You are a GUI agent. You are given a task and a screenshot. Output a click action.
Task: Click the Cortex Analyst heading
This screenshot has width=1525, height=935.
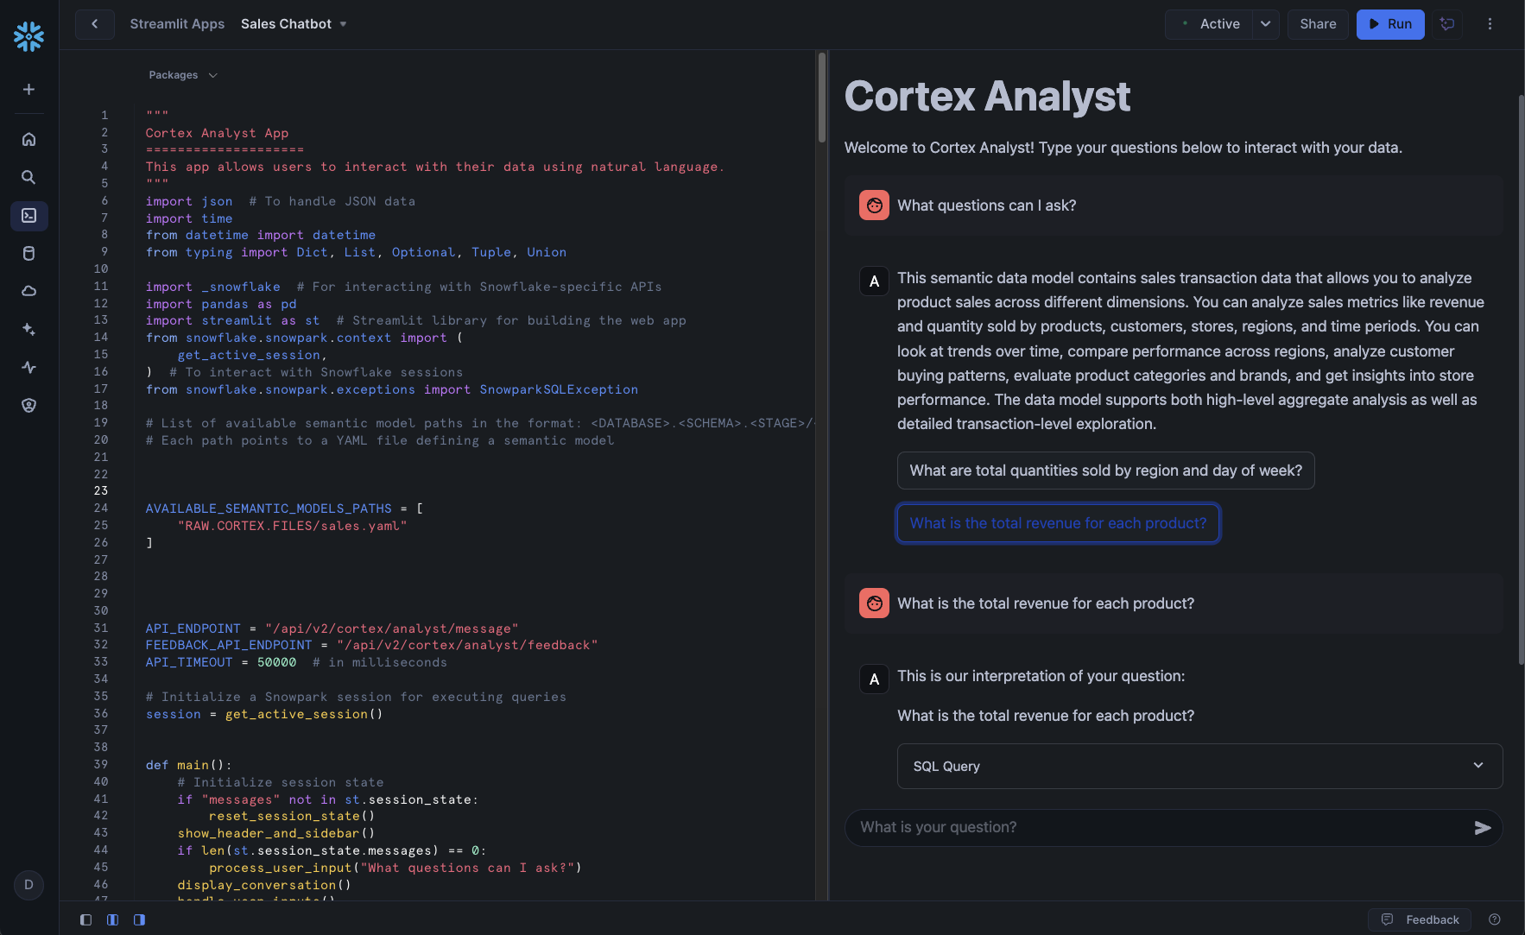click(987, 96)
